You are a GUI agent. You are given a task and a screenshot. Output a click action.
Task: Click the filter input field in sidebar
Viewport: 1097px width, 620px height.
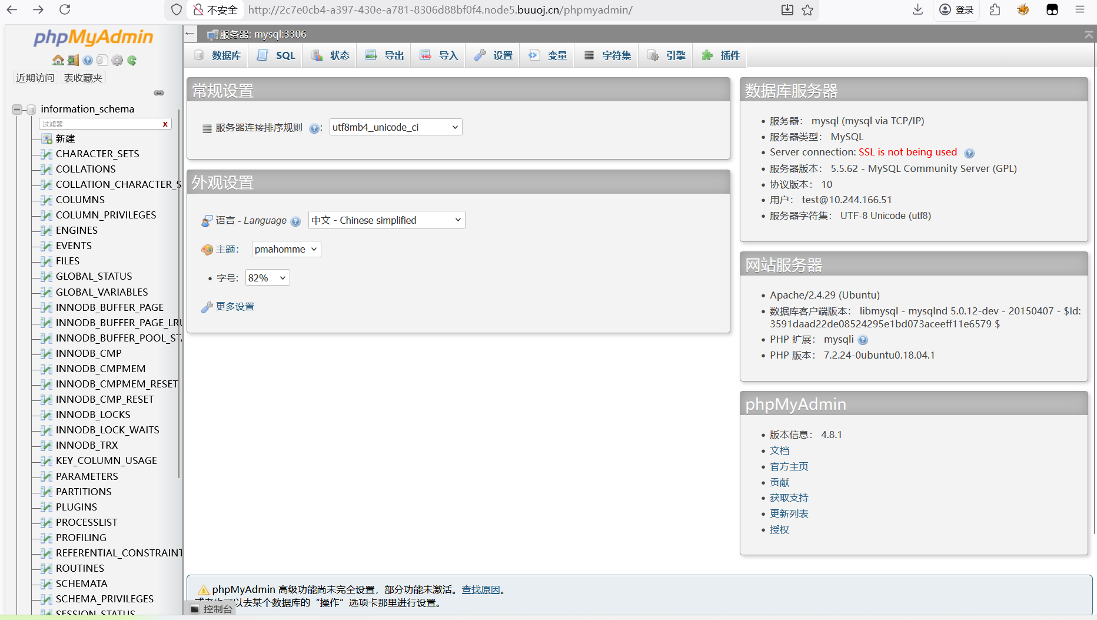click(100, 124)
